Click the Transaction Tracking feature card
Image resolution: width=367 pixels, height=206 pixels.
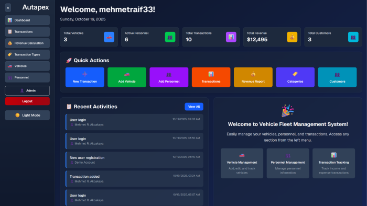334,163
